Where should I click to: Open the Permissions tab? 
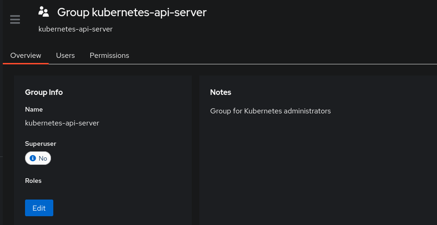click(109, 56)
